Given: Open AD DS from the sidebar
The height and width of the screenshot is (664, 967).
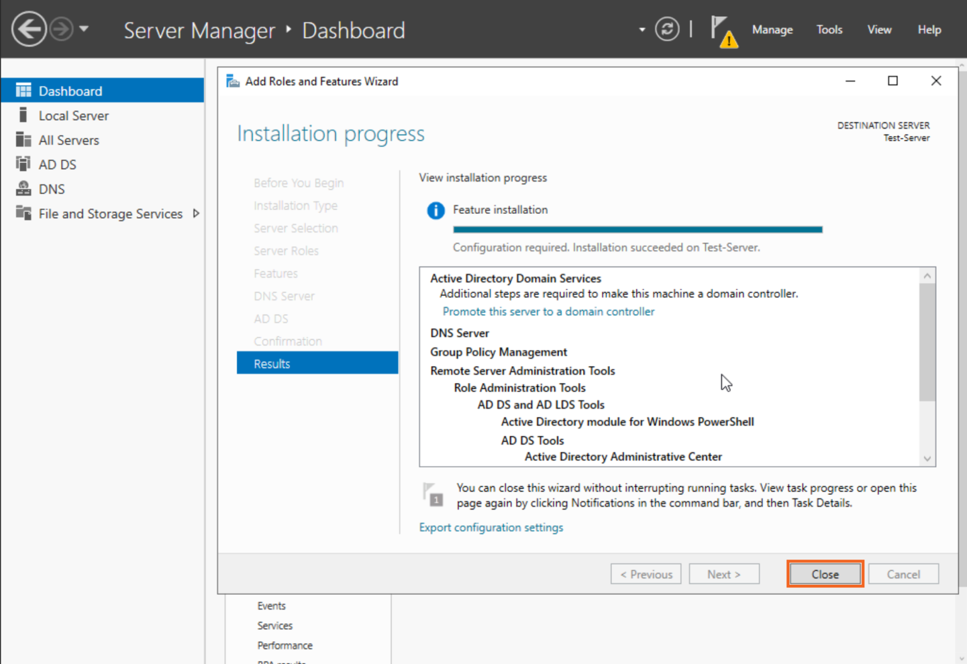Looking at the screenshot, I should click(23, 164).
